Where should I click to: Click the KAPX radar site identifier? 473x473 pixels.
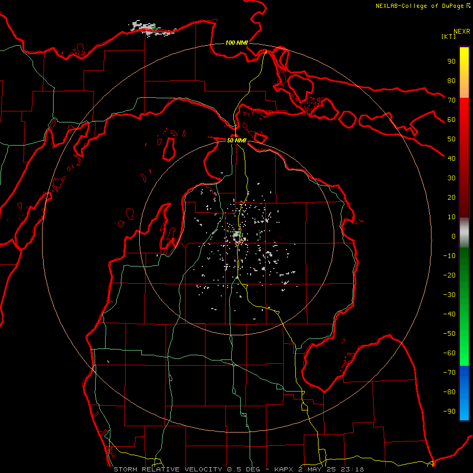pyautogui.click(x=285, y=469)
